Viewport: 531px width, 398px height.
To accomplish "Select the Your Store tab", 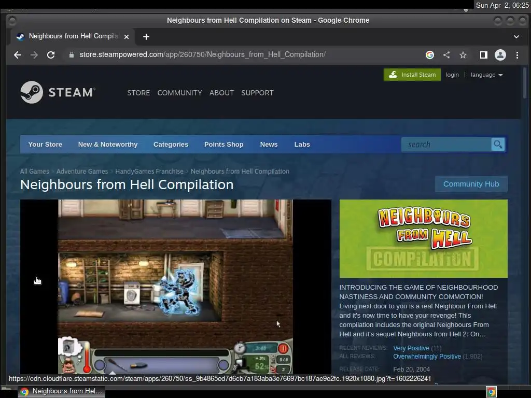I will (x=45, y=145).
